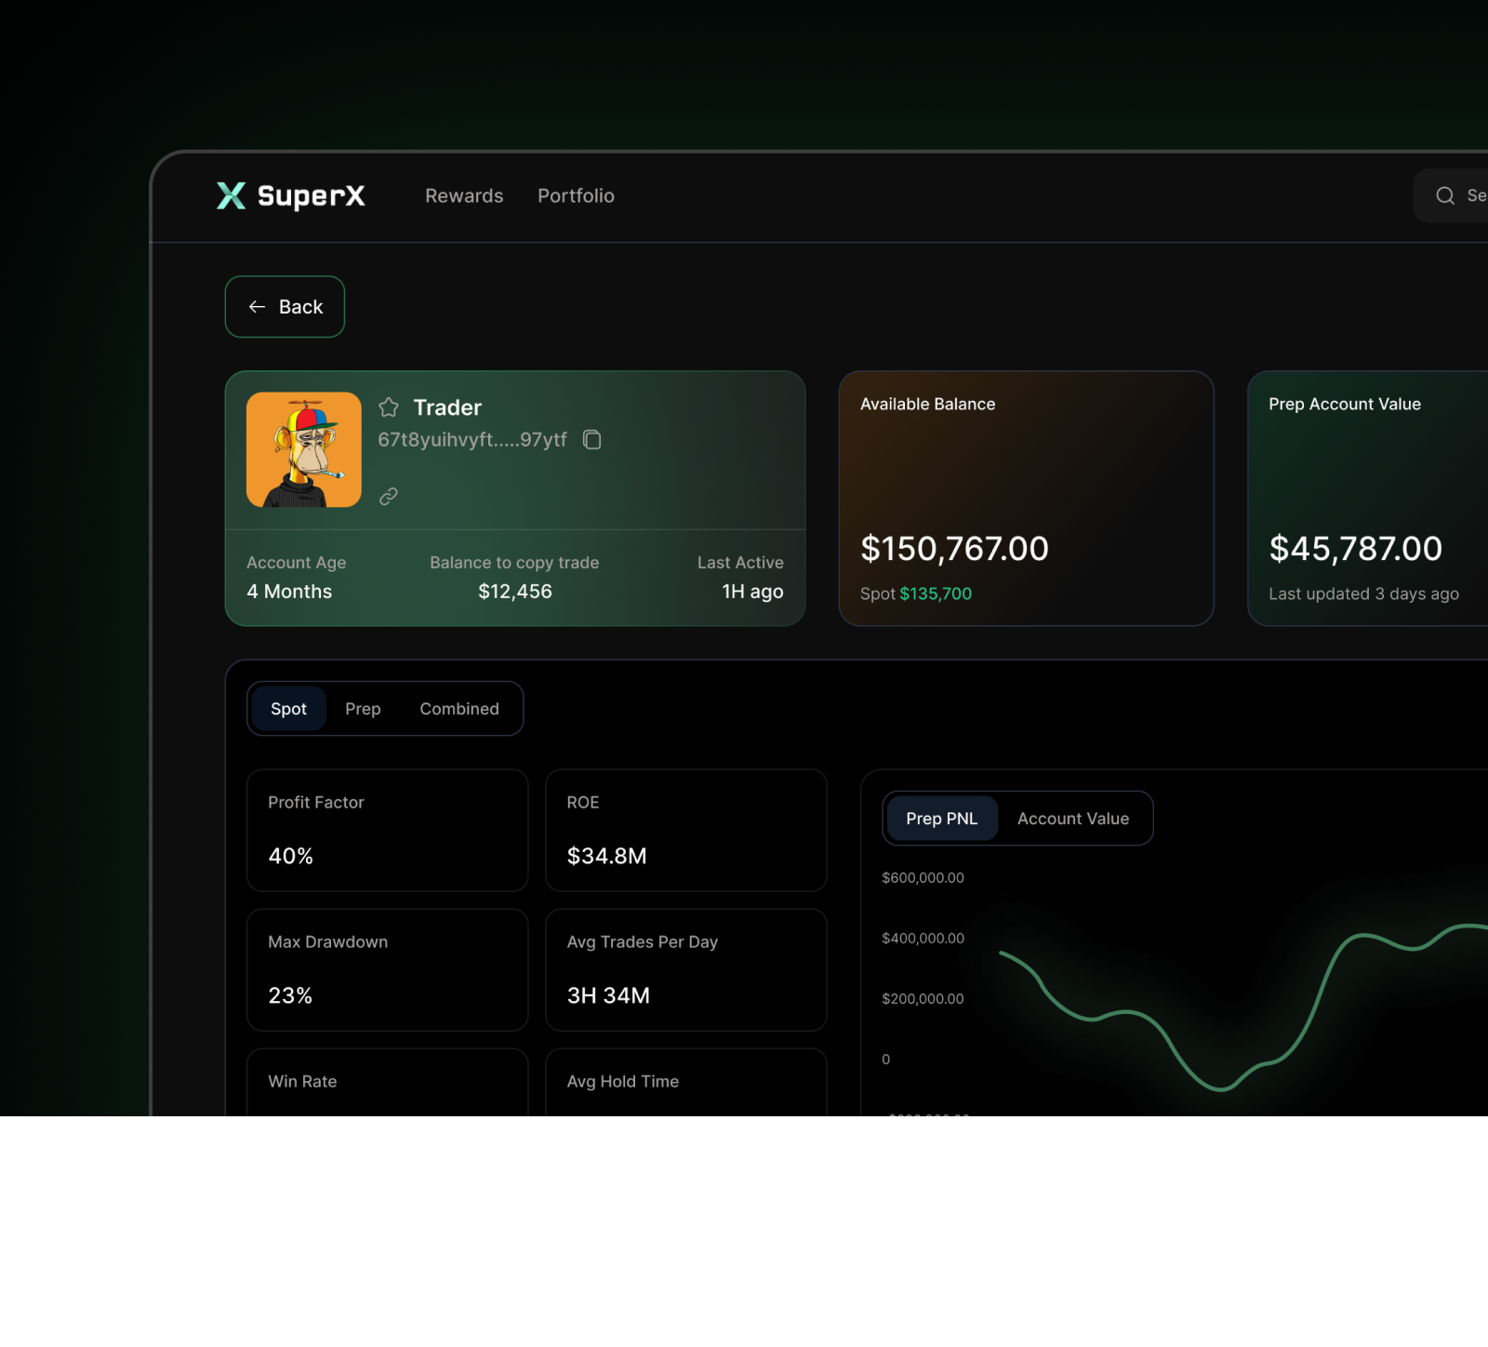Open the search icon in the header
This screenshot has width=1488, height=1347.
(1444, 195)
